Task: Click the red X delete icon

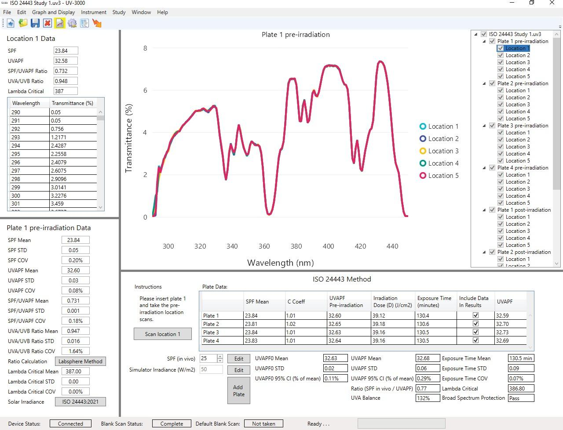Action: (x=48, y=23)
